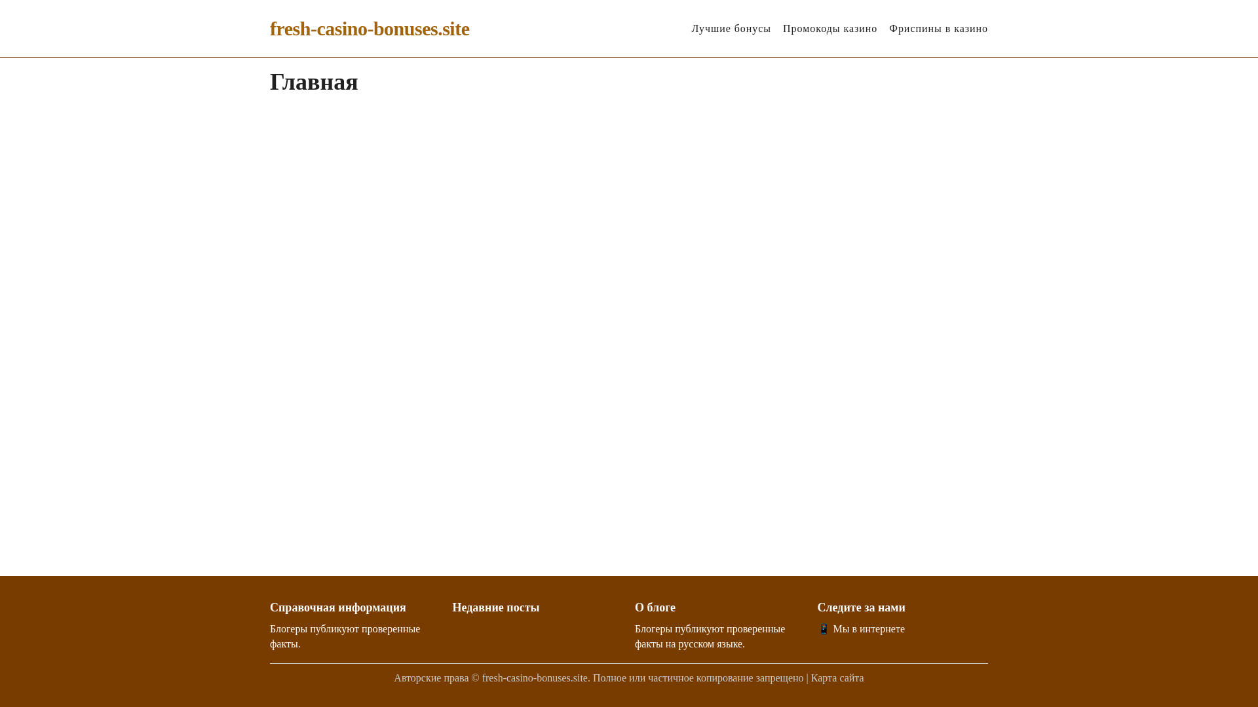
Task: Click text 'Блогеры публикуют проверенные факты.' under Справочная информация
Action: (345, 636)
